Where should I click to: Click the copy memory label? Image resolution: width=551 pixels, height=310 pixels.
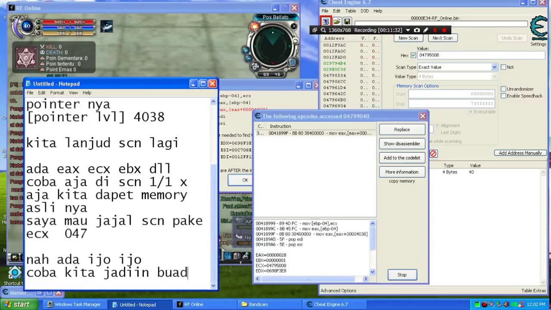pos(402,181)
